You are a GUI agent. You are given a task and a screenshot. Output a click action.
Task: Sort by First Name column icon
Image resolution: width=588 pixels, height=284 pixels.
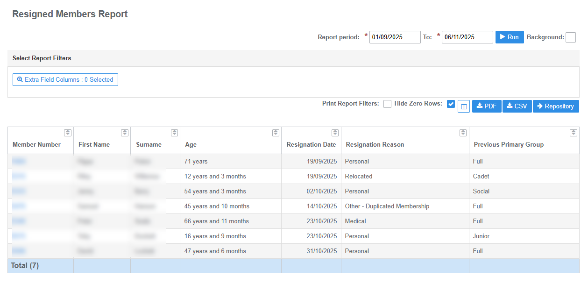[125, 133]
